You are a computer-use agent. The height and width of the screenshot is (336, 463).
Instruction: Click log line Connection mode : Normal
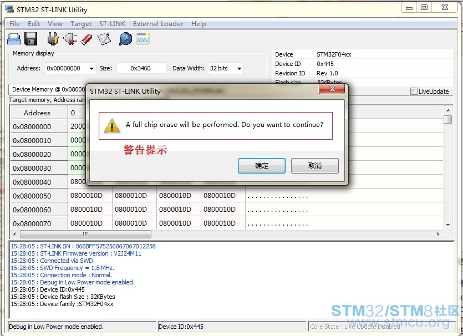[62, 275]
